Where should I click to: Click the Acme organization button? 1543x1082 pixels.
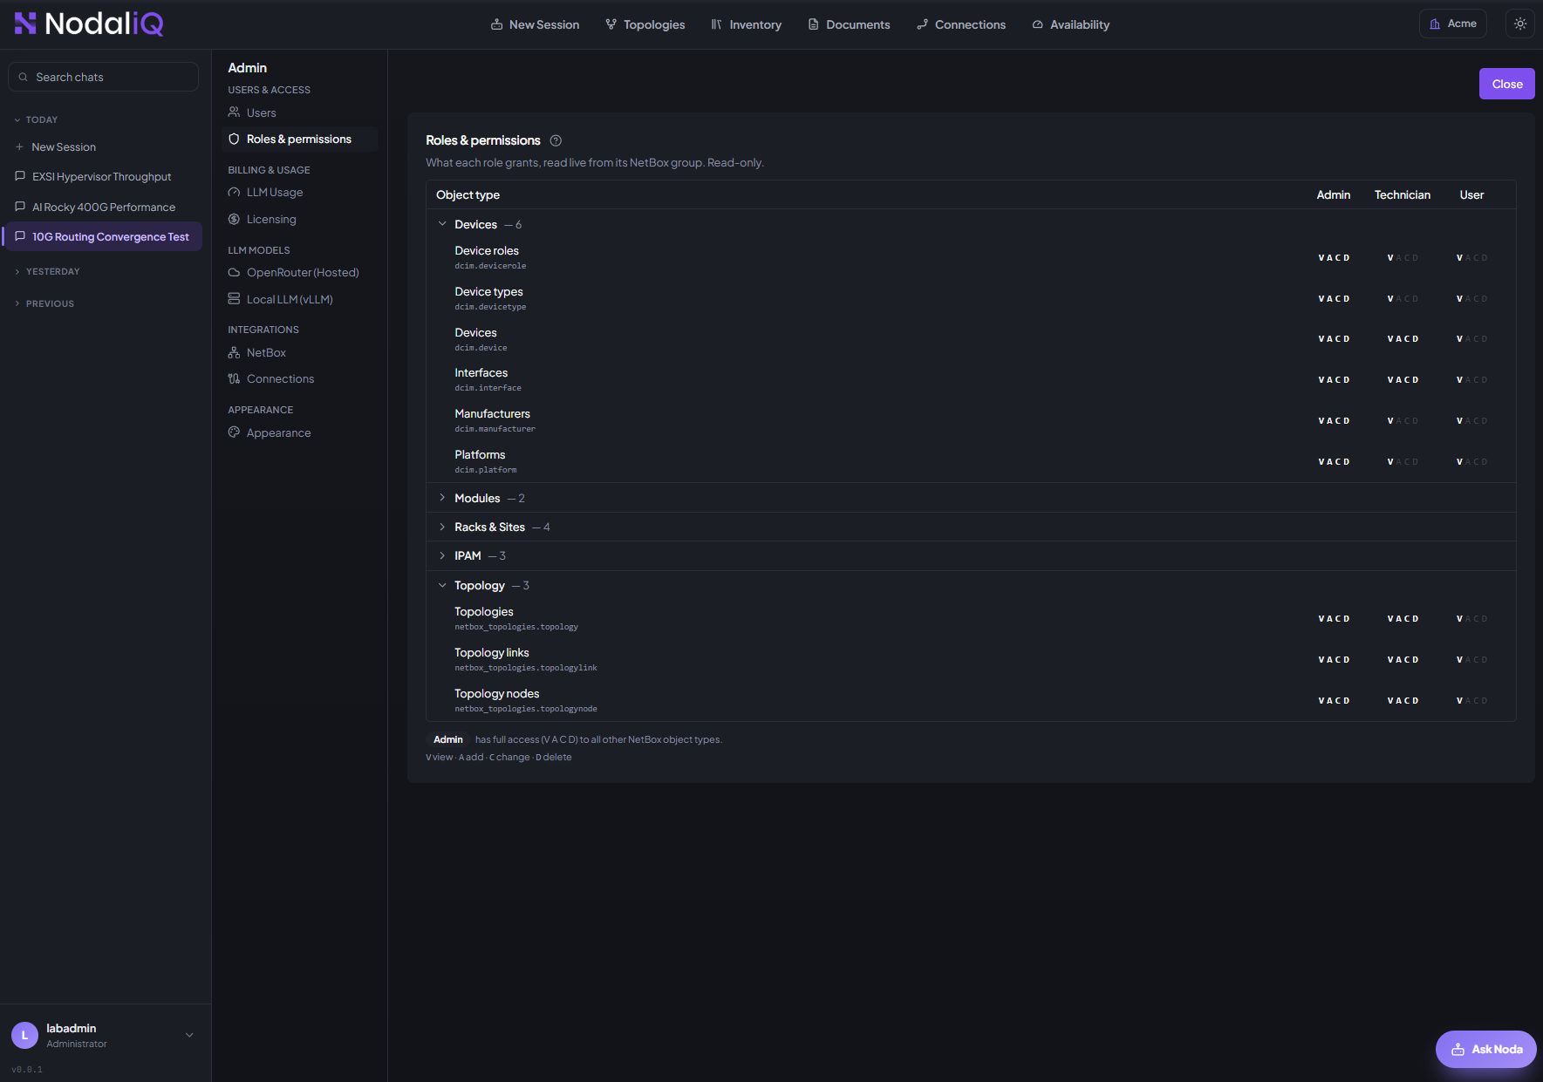[x=1453, y=24]
